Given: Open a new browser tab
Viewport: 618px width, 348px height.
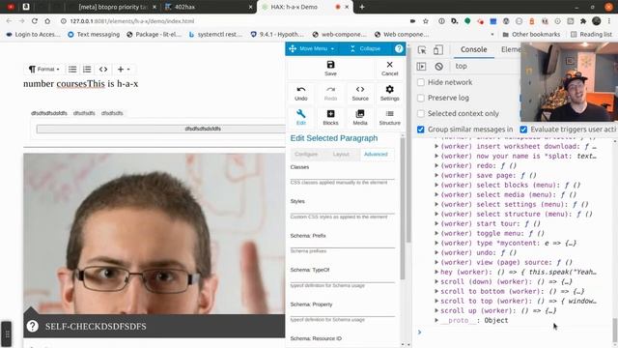Looking at the screenshot, I should 362,7.
